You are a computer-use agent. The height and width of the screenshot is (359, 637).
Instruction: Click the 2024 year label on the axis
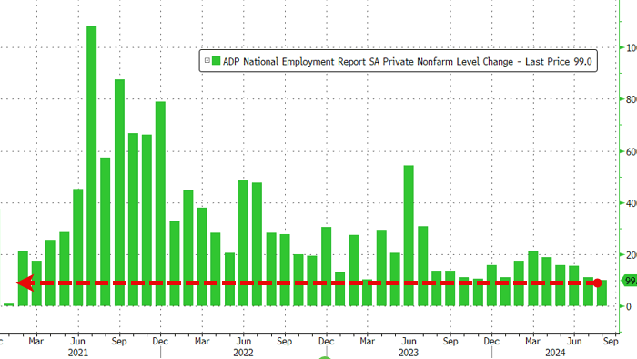pyautogui.click(x=555, y=353)
